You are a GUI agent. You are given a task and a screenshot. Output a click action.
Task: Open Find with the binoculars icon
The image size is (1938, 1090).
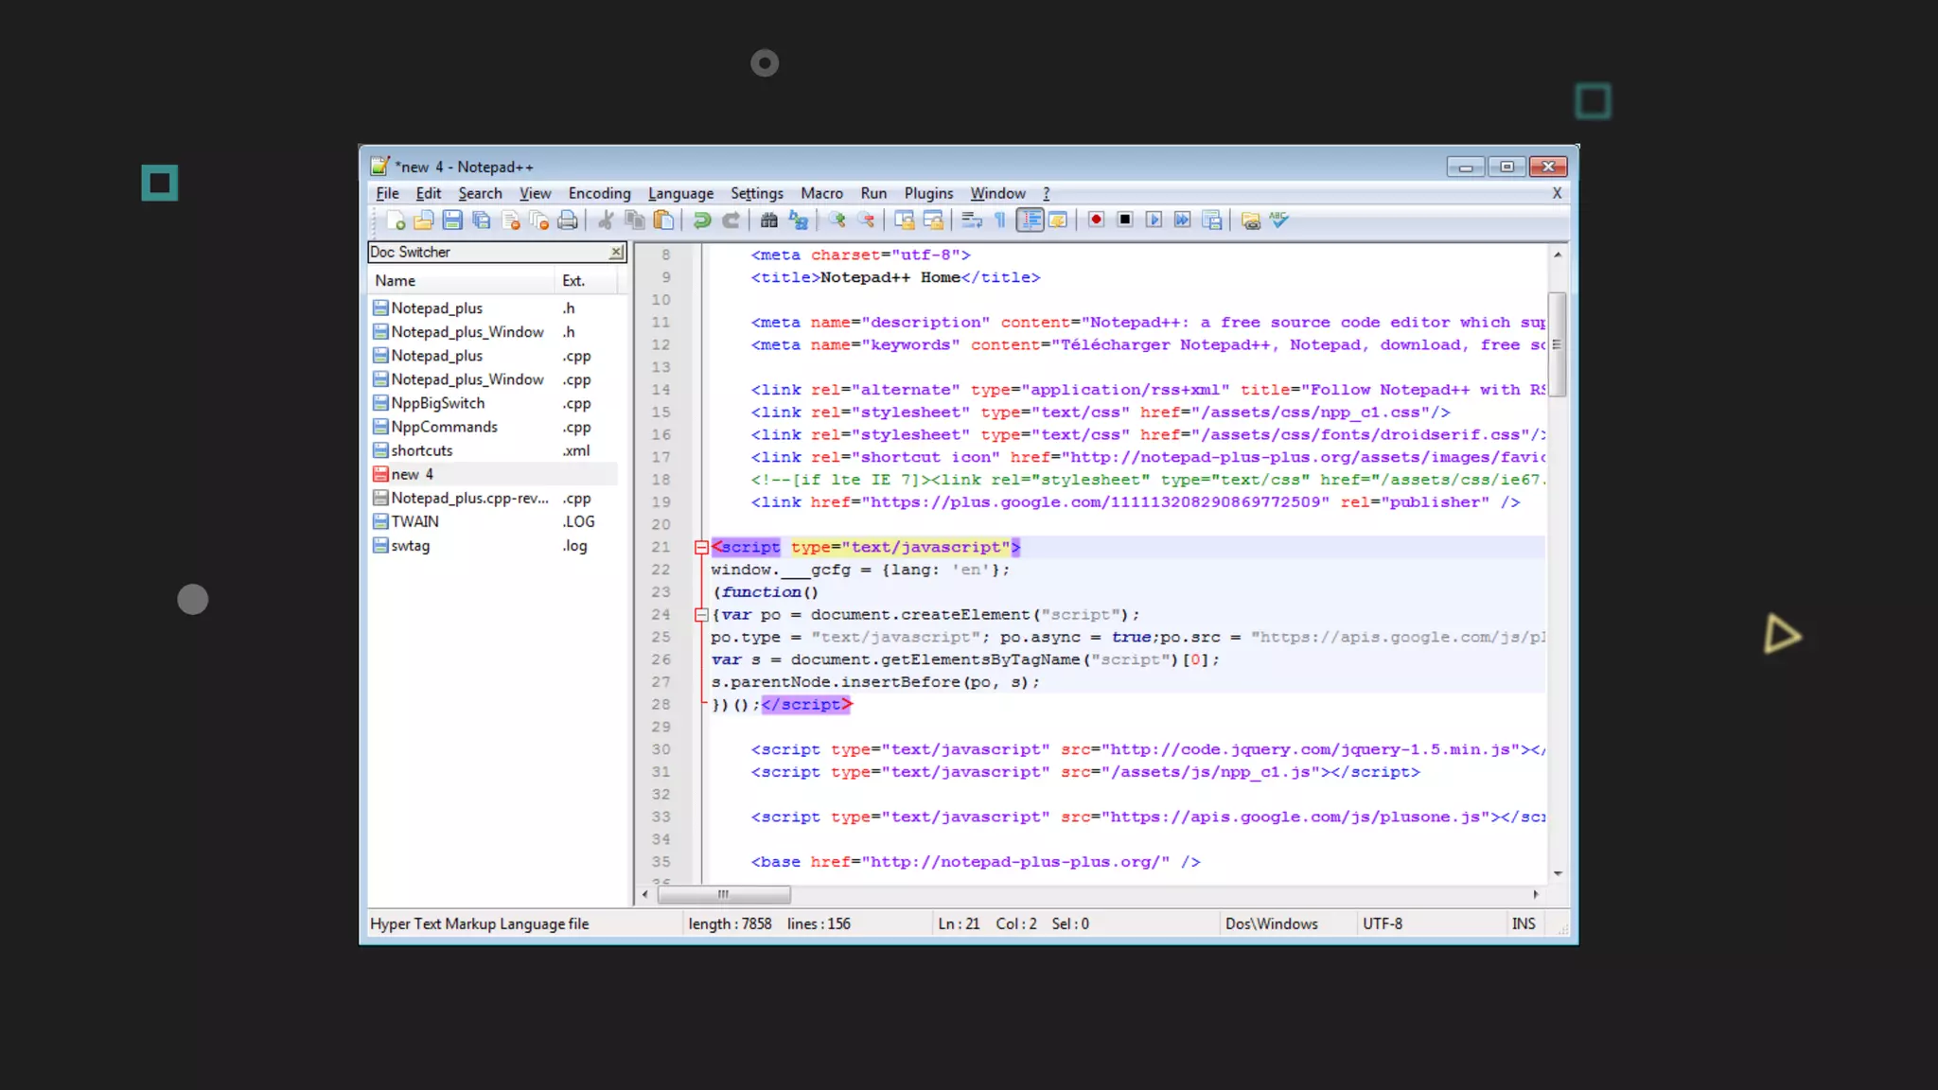[x=769, y=220]
